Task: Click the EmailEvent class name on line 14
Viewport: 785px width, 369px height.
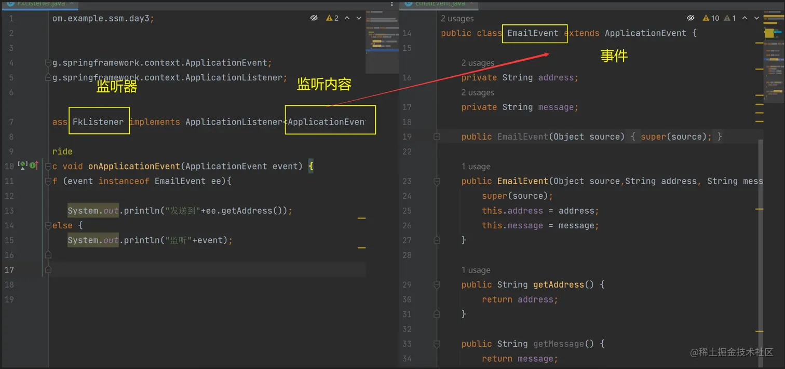Action: coord(533,33)
